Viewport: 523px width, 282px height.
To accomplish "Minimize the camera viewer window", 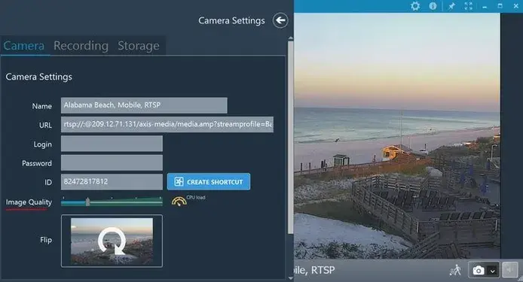I will (x=485, y=6).
